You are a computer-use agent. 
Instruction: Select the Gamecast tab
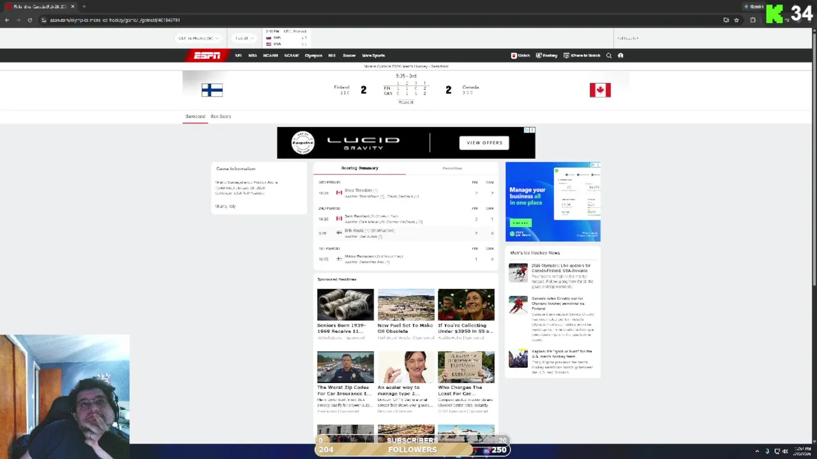pos(195,117)
